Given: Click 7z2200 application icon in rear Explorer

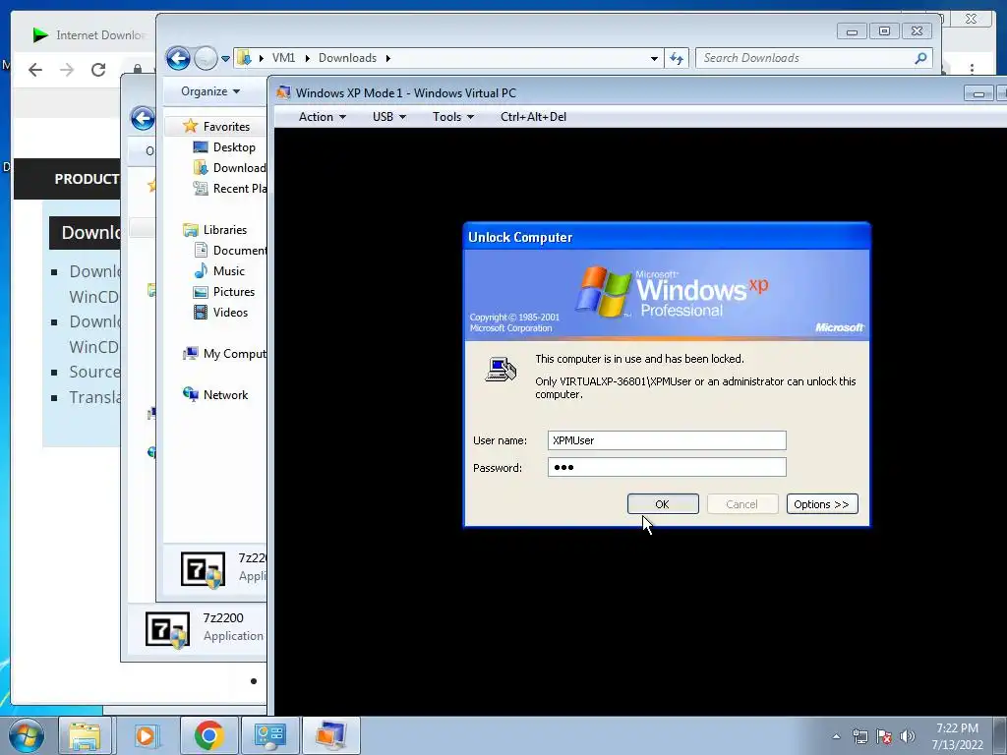Looking at the screenshot, I should coord(167,630).
